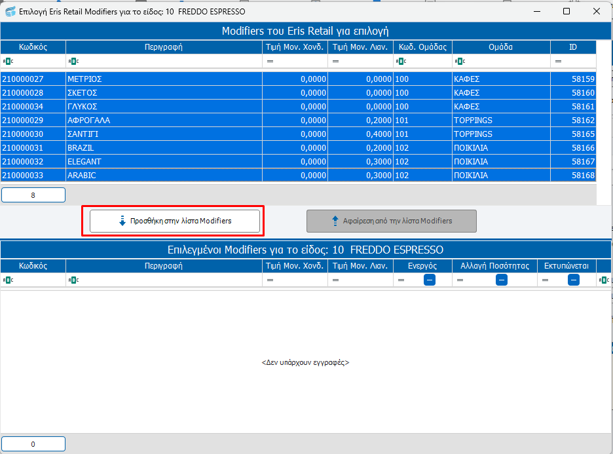Click the 0,4000 retail price cell

[360, 134]
